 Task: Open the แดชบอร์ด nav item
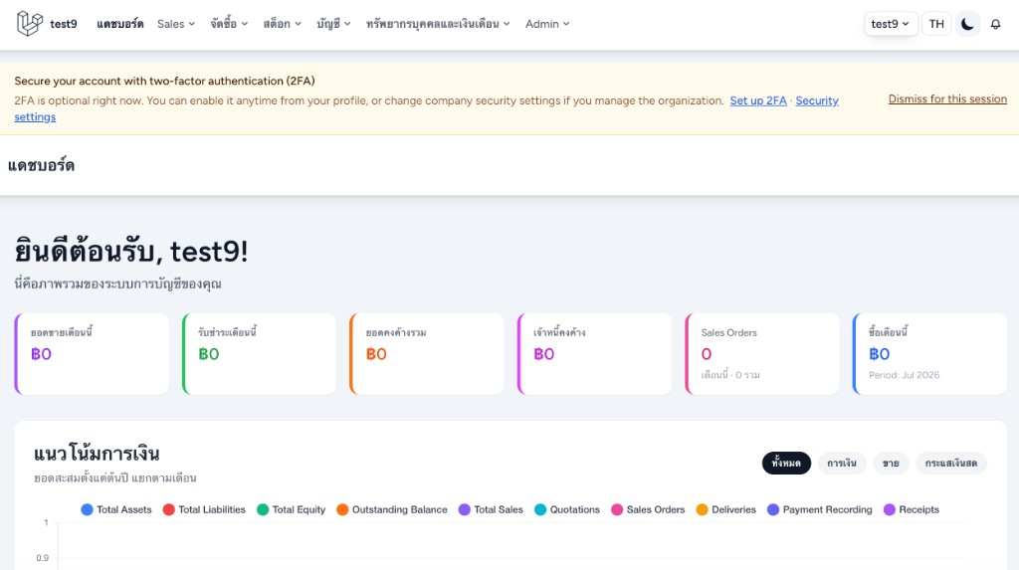point(119,24)
